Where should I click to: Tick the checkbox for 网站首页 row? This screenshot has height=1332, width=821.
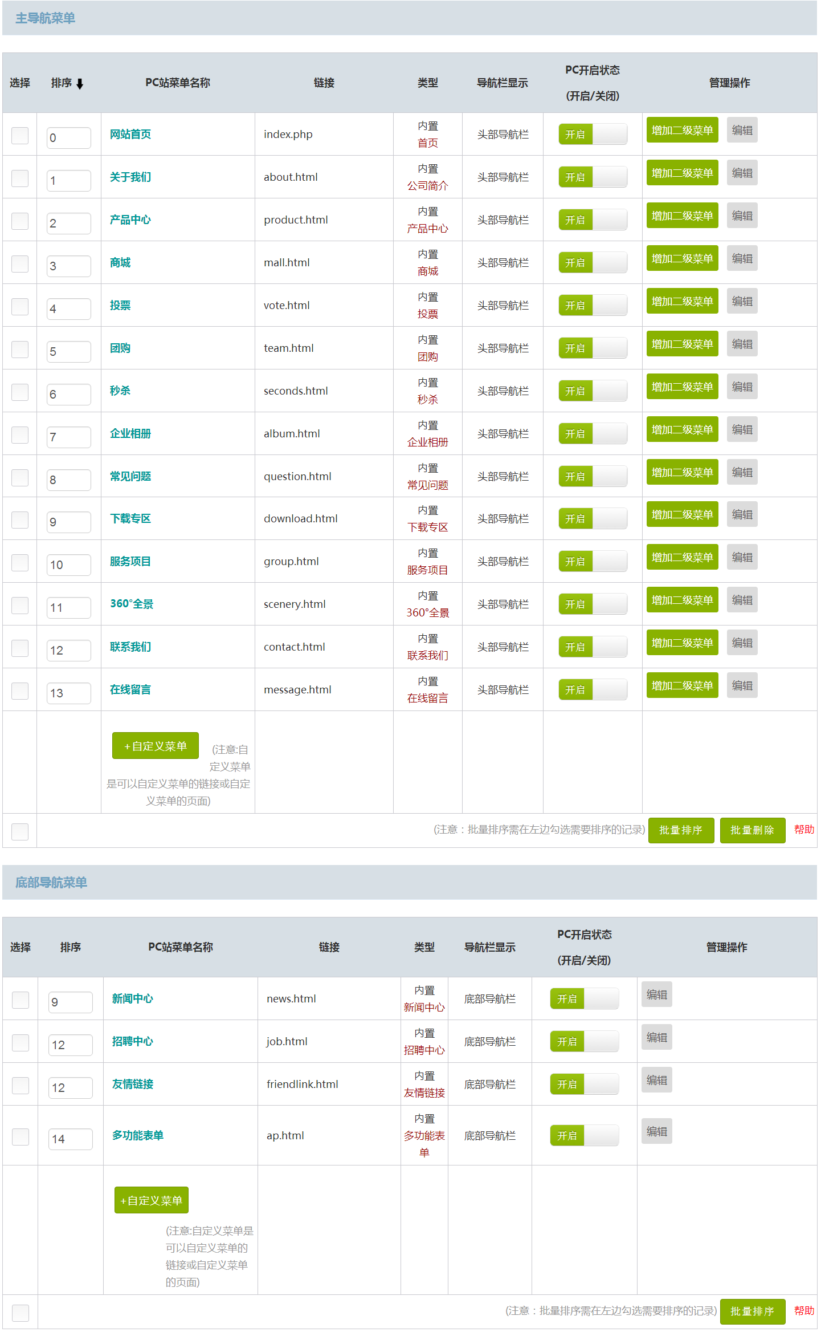[x=20, y=135]
